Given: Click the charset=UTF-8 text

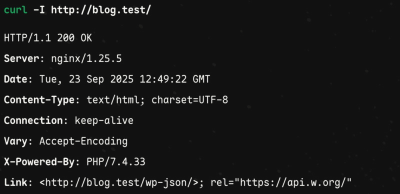Looking at the screenshot, I should click(190, 100).
